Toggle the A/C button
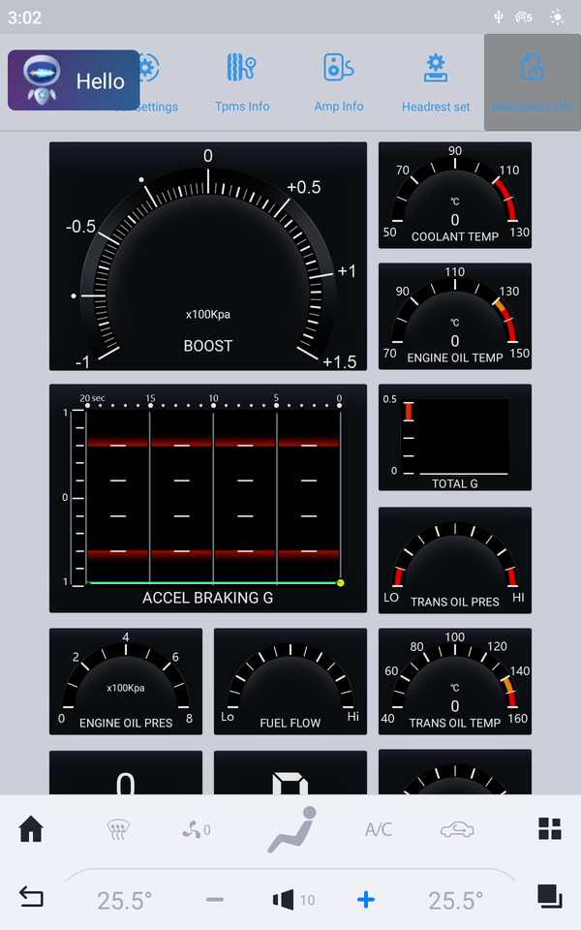The height and width of the screenshot is (930, 581). (x=379, y=829)
